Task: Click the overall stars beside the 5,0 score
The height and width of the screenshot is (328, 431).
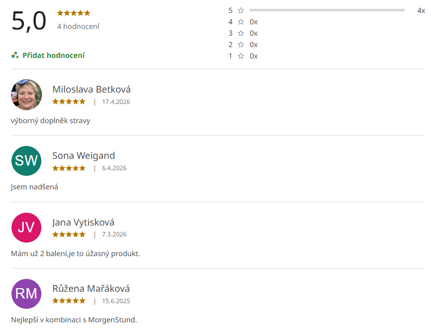Action: click(x=74, y=13)
